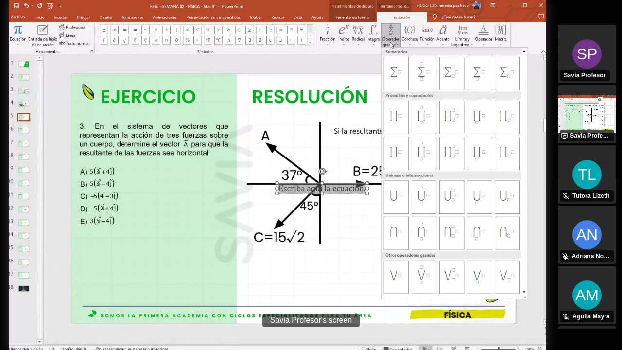The height and width of the screenshot is (350, 622).
Task: Switch to the Formato de forma tab
Action: [x=352, y=17]
